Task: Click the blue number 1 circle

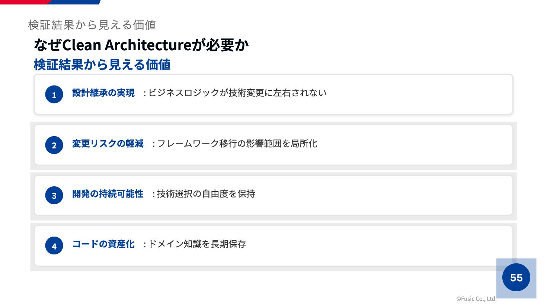Action: (x=54, y=94)
